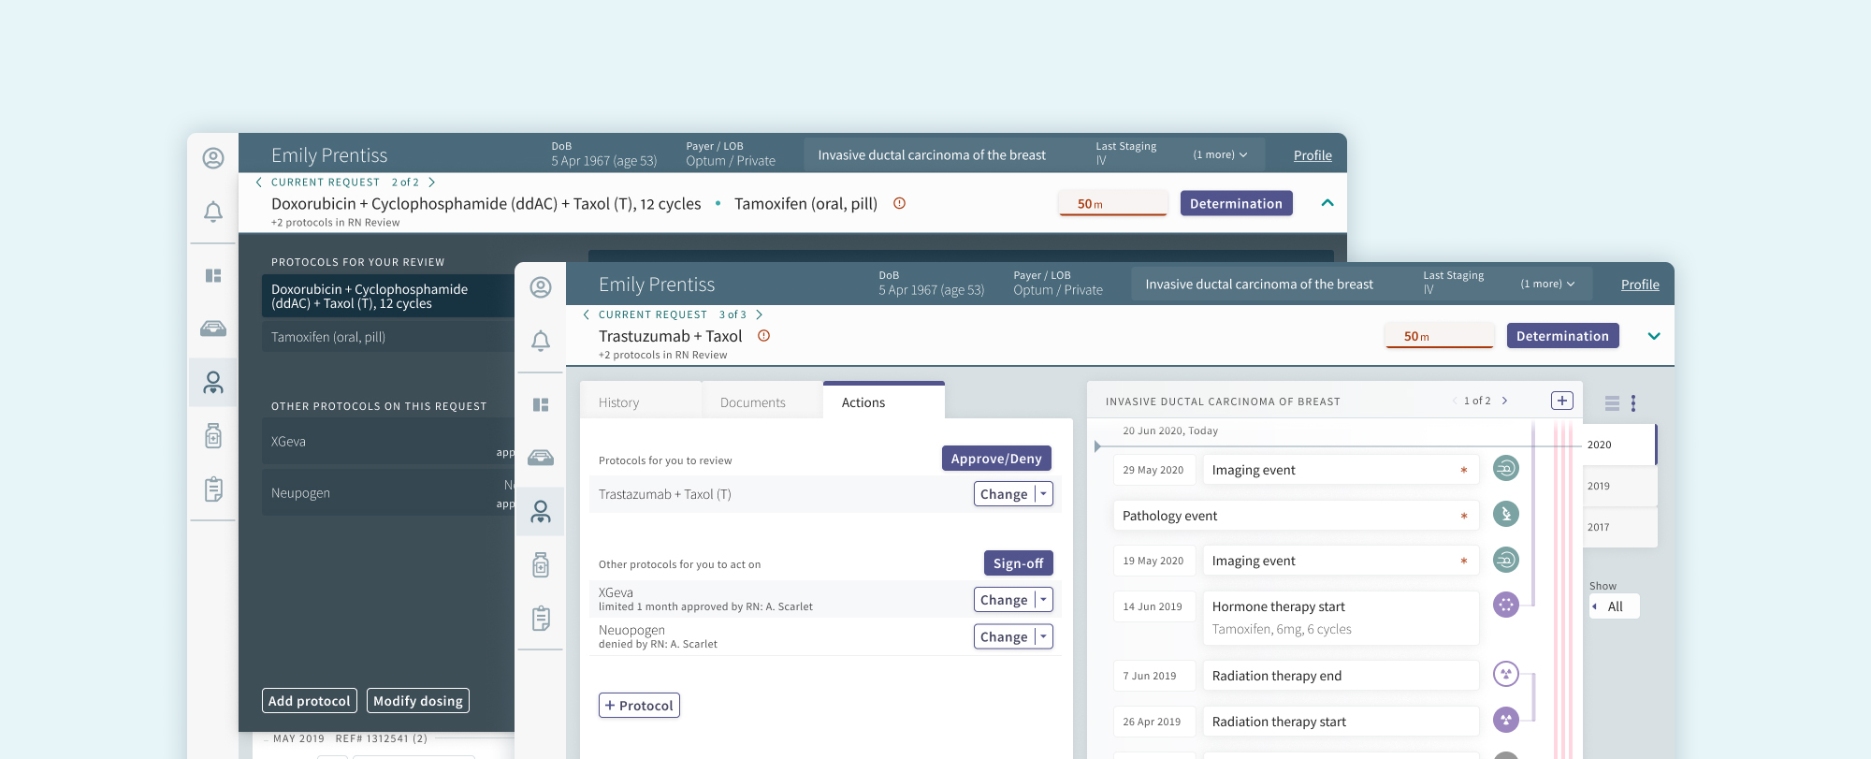
Task: Jump to 2019 on the year timeline
Action: pyautogui.click(x=1599, y=487)
